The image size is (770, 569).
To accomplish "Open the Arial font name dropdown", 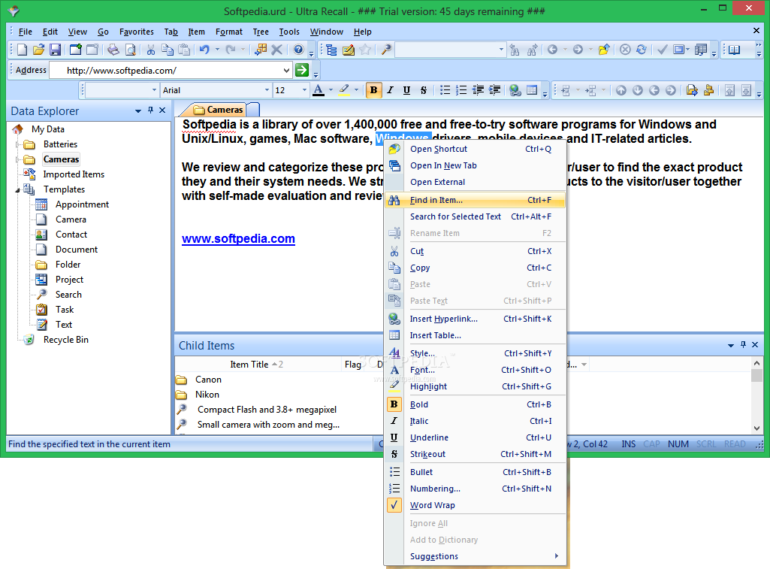I will (267, 90).
